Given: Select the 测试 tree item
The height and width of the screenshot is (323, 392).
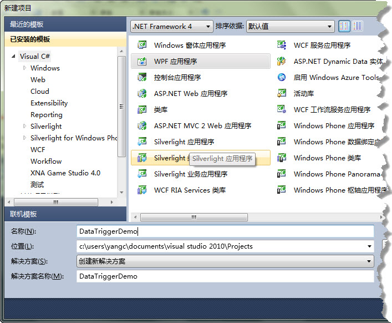Looking at the screenshot, I should [x=37, y=185].
